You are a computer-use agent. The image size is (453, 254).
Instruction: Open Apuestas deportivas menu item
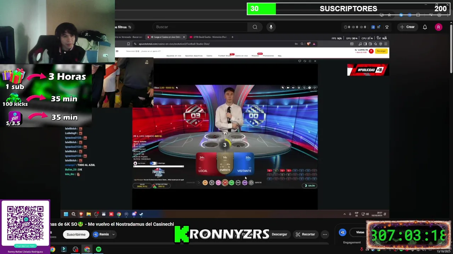pos(194,56)
